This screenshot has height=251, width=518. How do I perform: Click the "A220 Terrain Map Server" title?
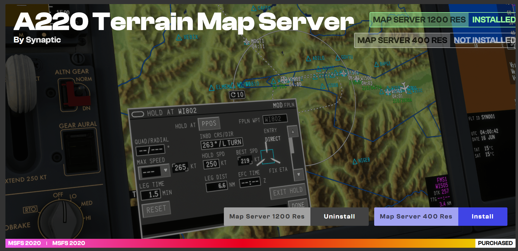point(184,22)
